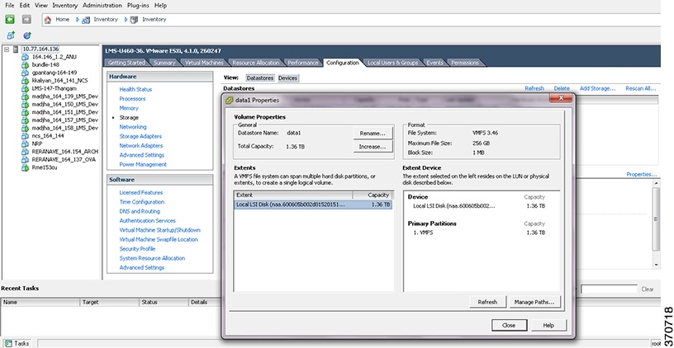This screenshot has height=348, width=674.
Task: Select VM gpantang-164-149
Action: click(55, 73)
